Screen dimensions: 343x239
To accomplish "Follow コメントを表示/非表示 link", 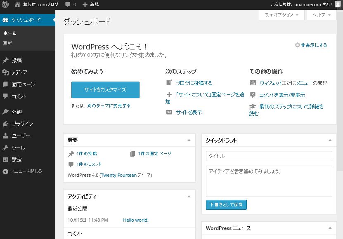I will (282, 95).
